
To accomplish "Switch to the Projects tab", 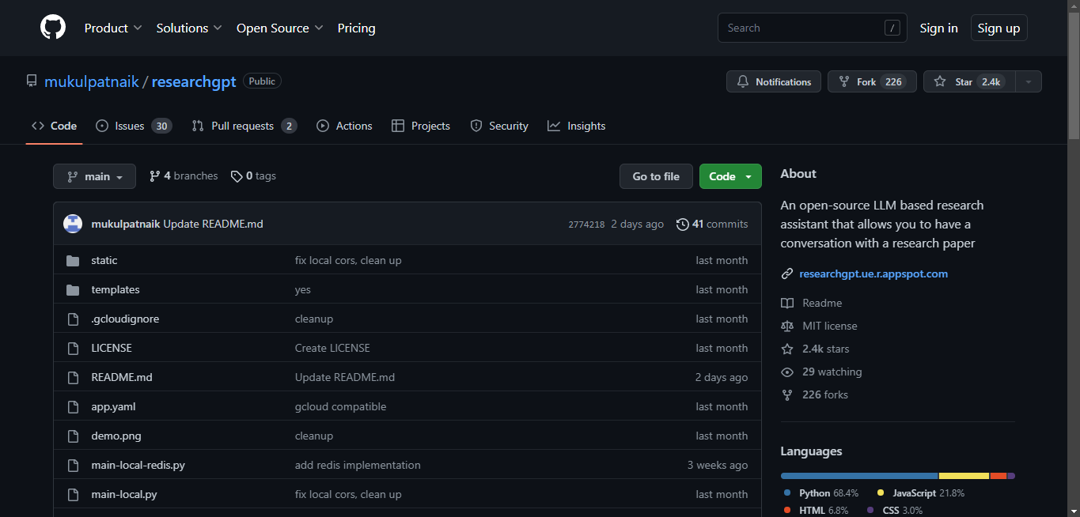I will [x=420, y=126].
